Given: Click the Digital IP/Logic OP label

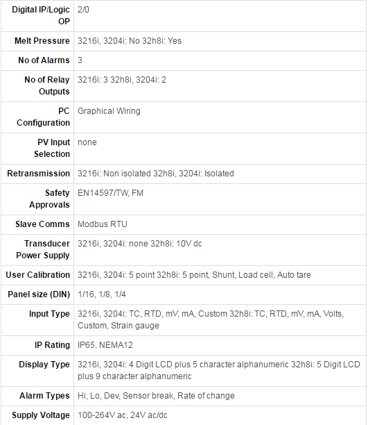Looking at the screenshot, I should (41, 15).
